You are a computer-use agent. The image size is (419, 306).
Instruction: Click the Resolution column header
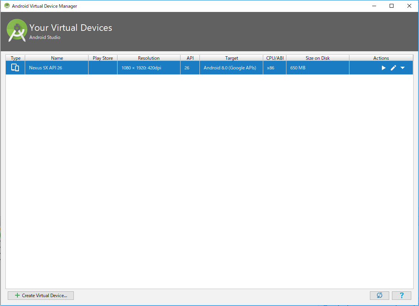coord(148,58)
